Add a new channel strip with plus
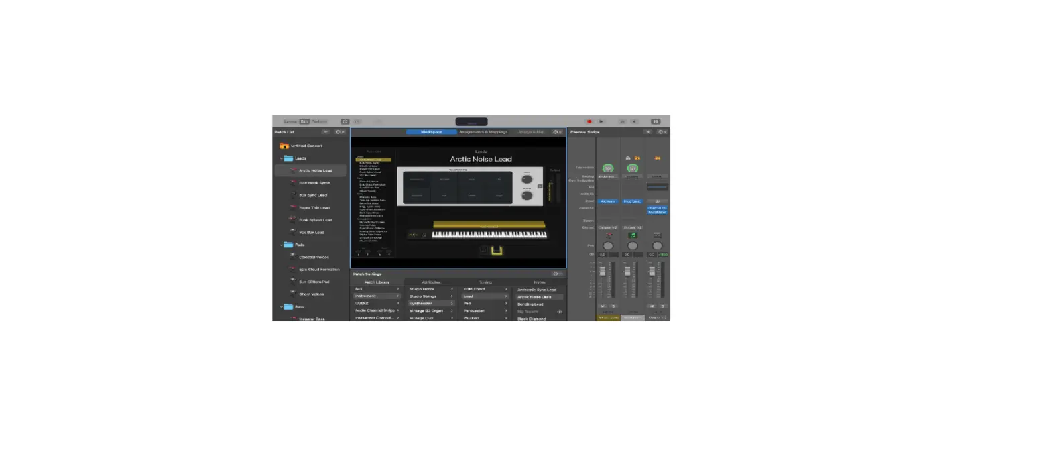The height and width of the screenshot is (452, 1051). click(x=648, y=132)
